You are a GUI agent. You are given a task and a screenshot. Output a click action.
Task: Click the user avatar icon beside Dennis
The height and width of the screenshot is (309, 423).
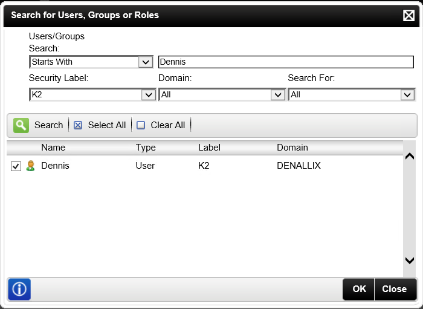[30, 166]
